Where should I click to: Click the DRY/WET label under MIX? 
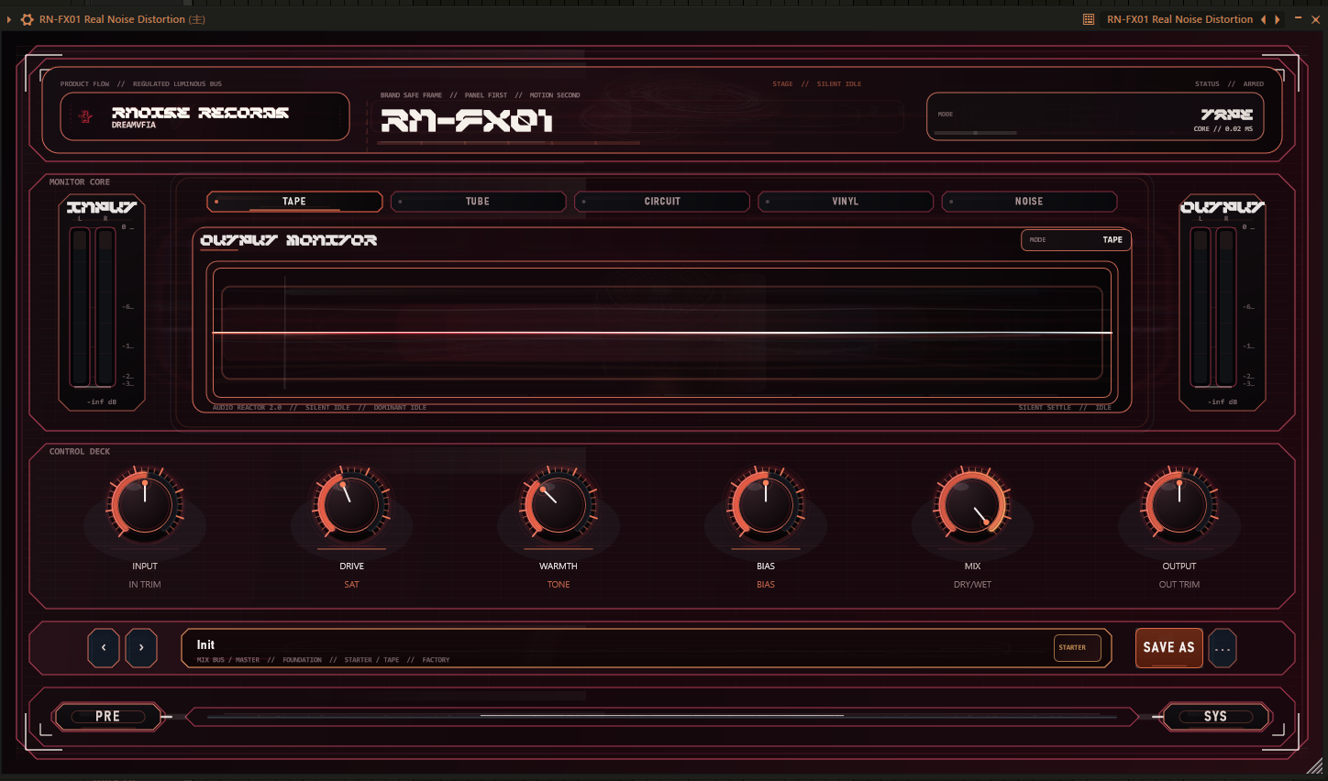[972, 585]
